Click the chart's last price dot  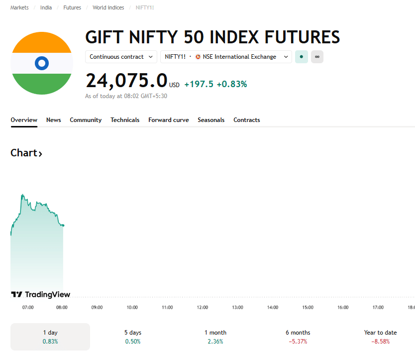pos(63,226)
